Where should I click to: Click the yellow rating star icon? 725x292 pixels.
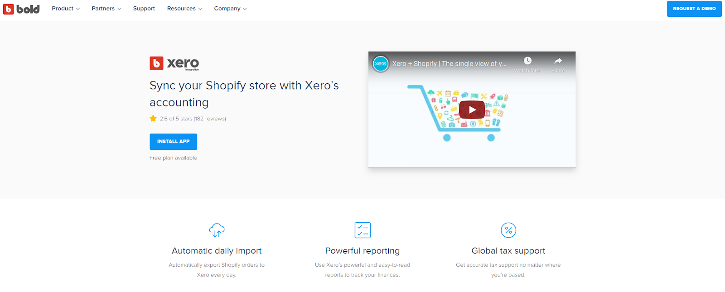coord(153,119)
